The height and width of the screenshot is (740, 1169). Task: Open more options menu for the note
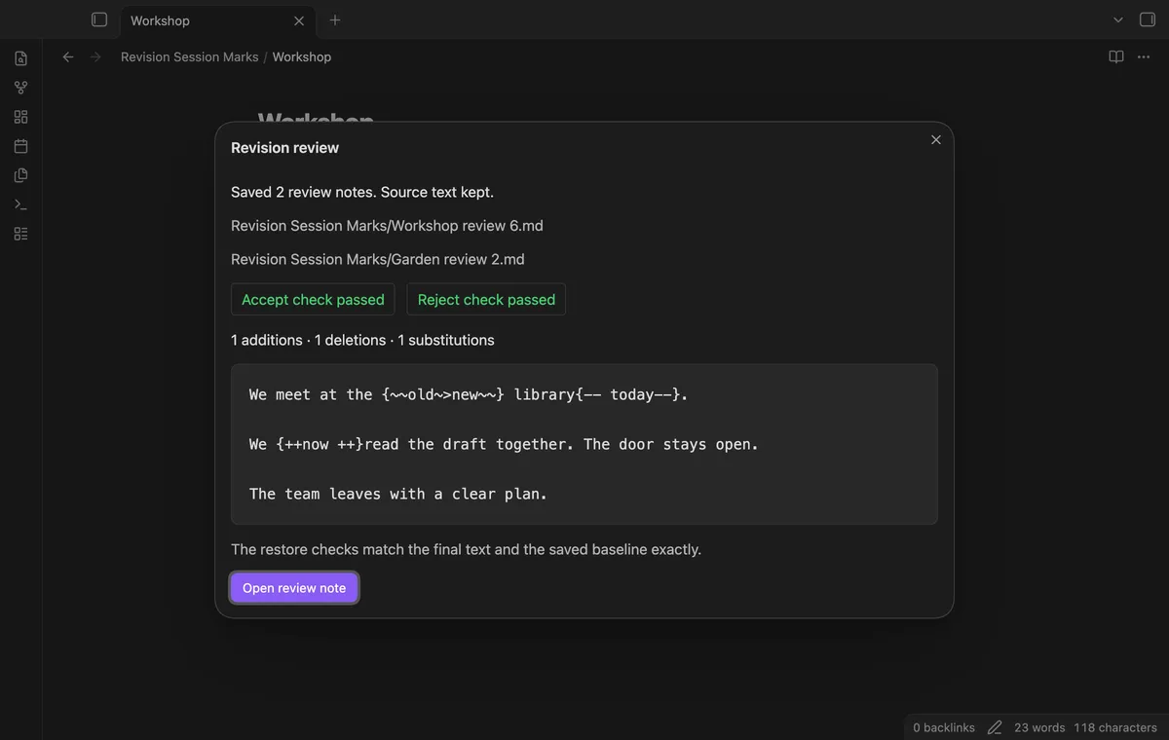click(1144, 56)
